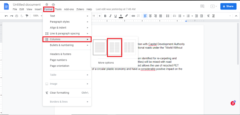
Task: Align text left
Action: (x=145, y=16)
